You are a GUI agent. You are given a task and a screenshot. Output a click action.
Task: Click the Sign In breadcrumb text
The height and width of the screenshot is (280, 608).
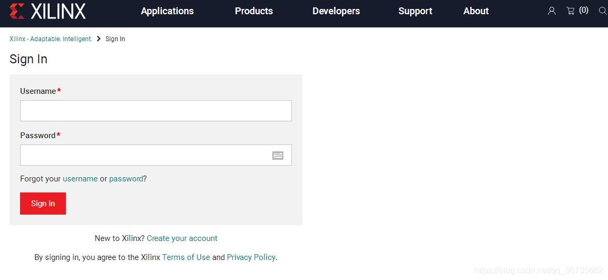[x=115, y=38]
